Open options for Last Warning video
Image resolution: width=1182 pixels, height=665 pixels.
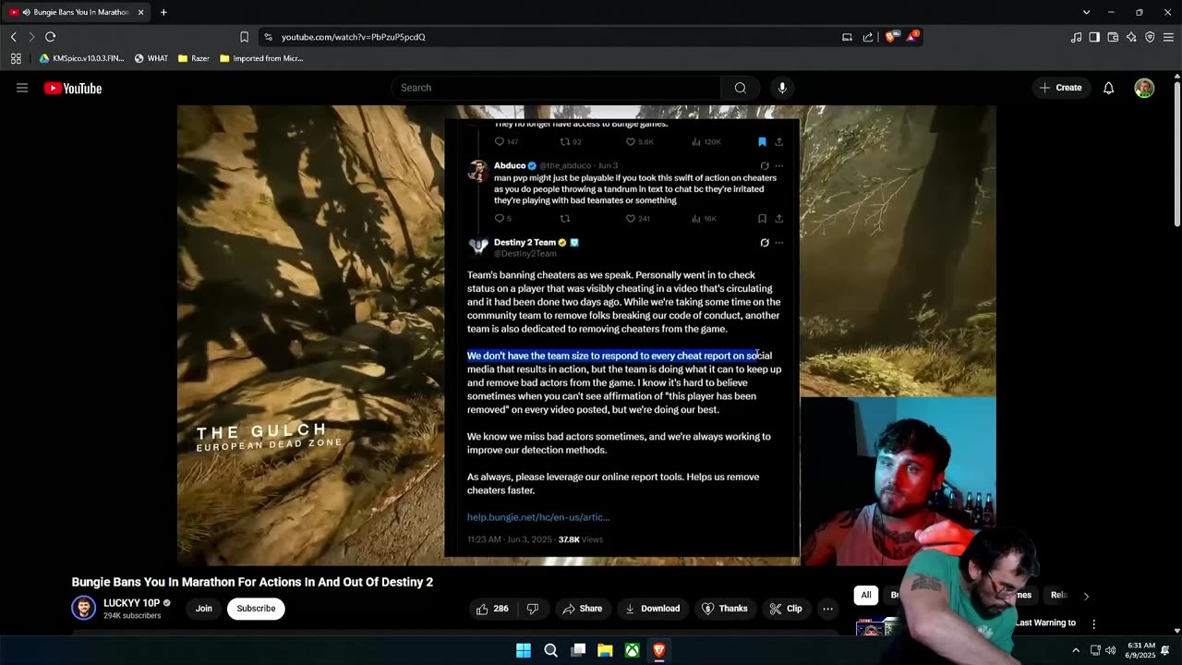point(1094,624)
